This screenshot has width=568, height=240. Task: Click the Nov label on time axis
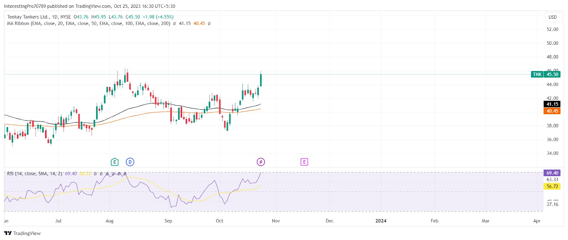click(x=276, y=221)
